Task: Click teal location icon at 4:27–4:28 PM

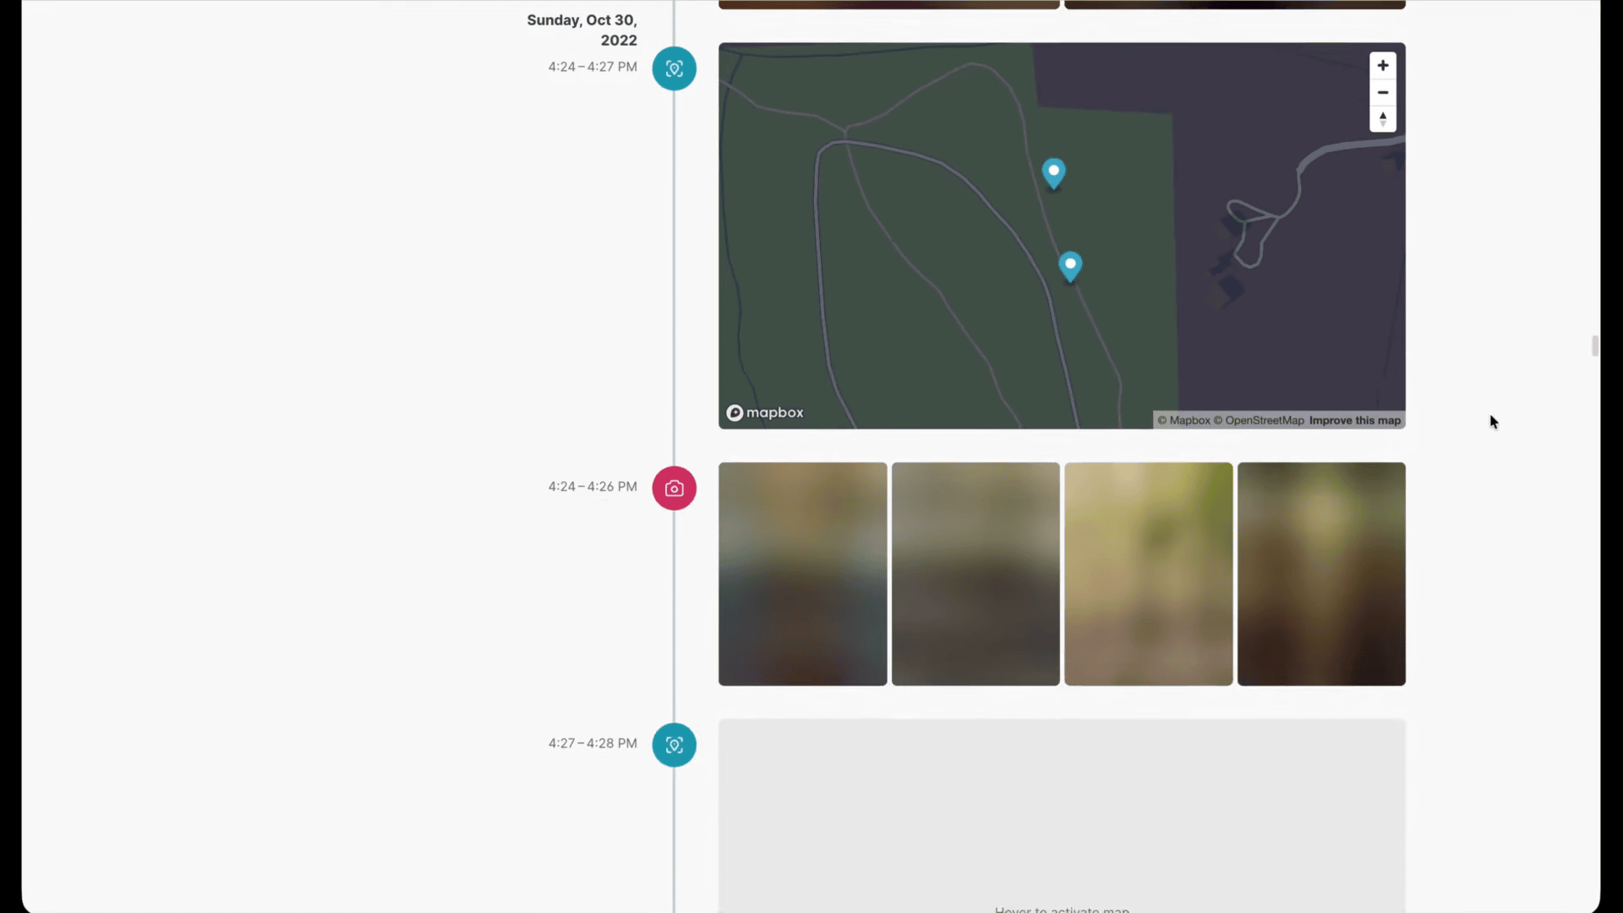Action: [x=674, y=745]
